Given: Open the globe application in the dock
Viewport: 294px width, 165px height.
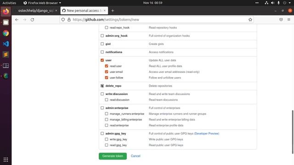Looking at the screenshot, I should 6,76.
